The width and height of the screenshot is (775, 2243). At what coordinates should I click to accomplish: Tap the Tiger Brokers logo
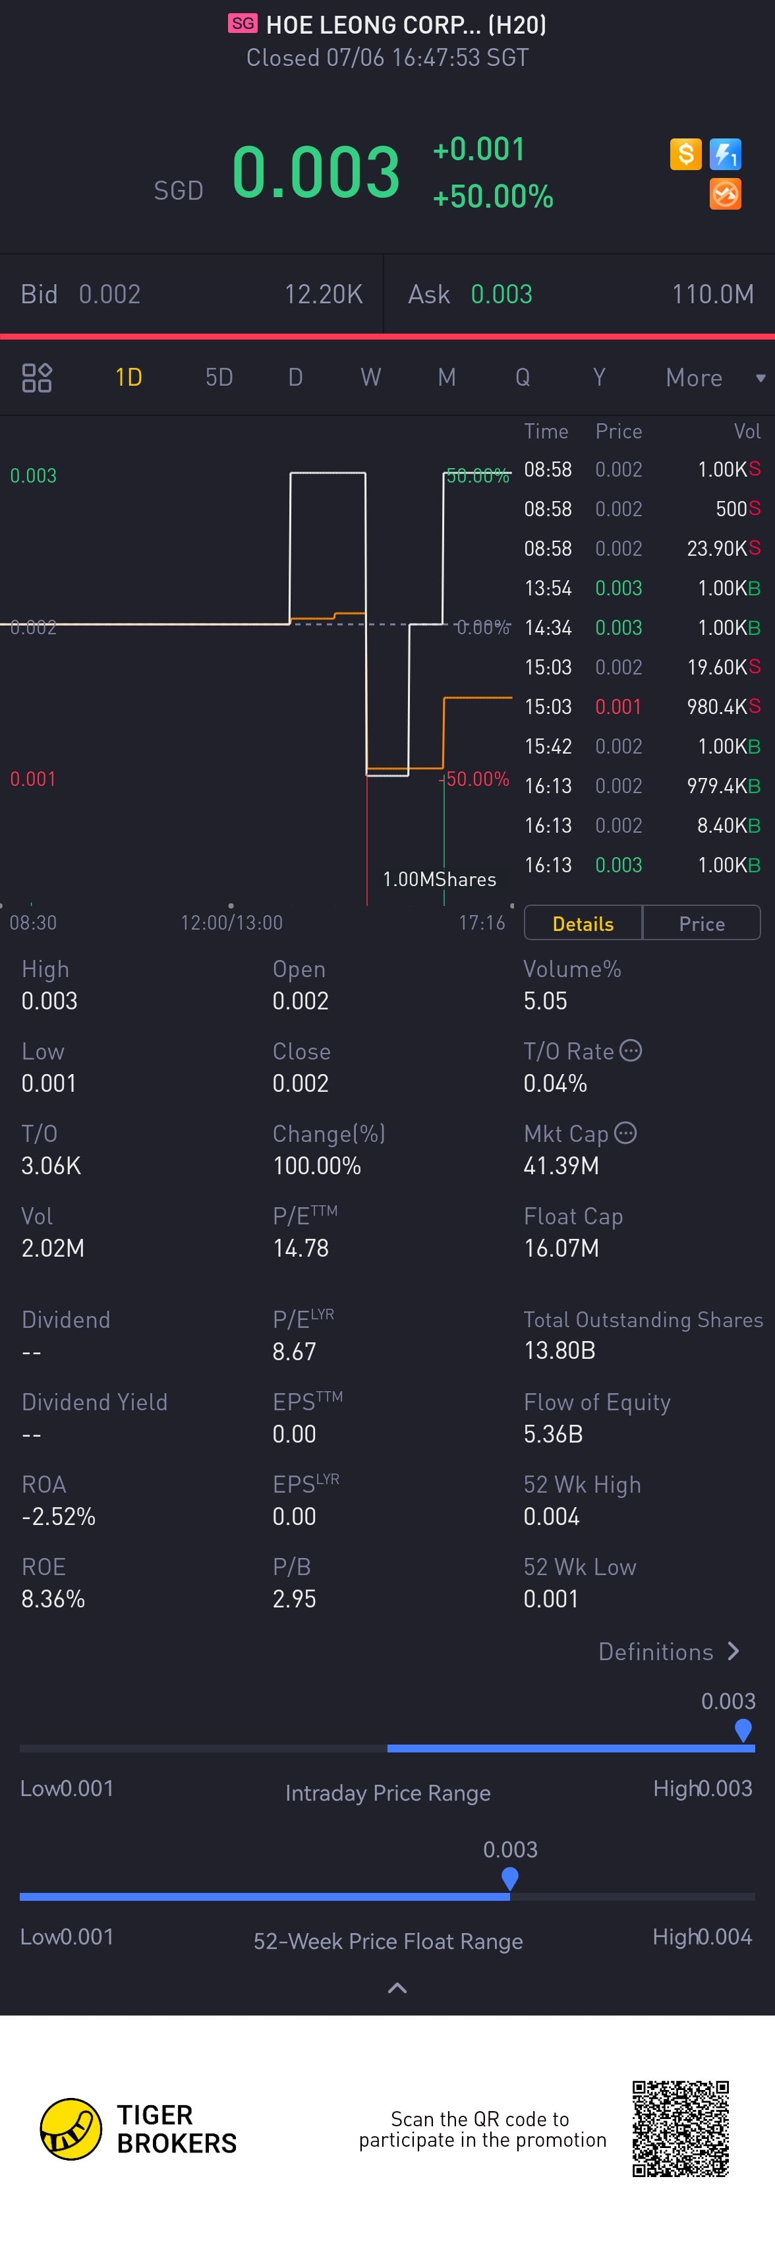pyautogui.click(x=71, y=2129)
